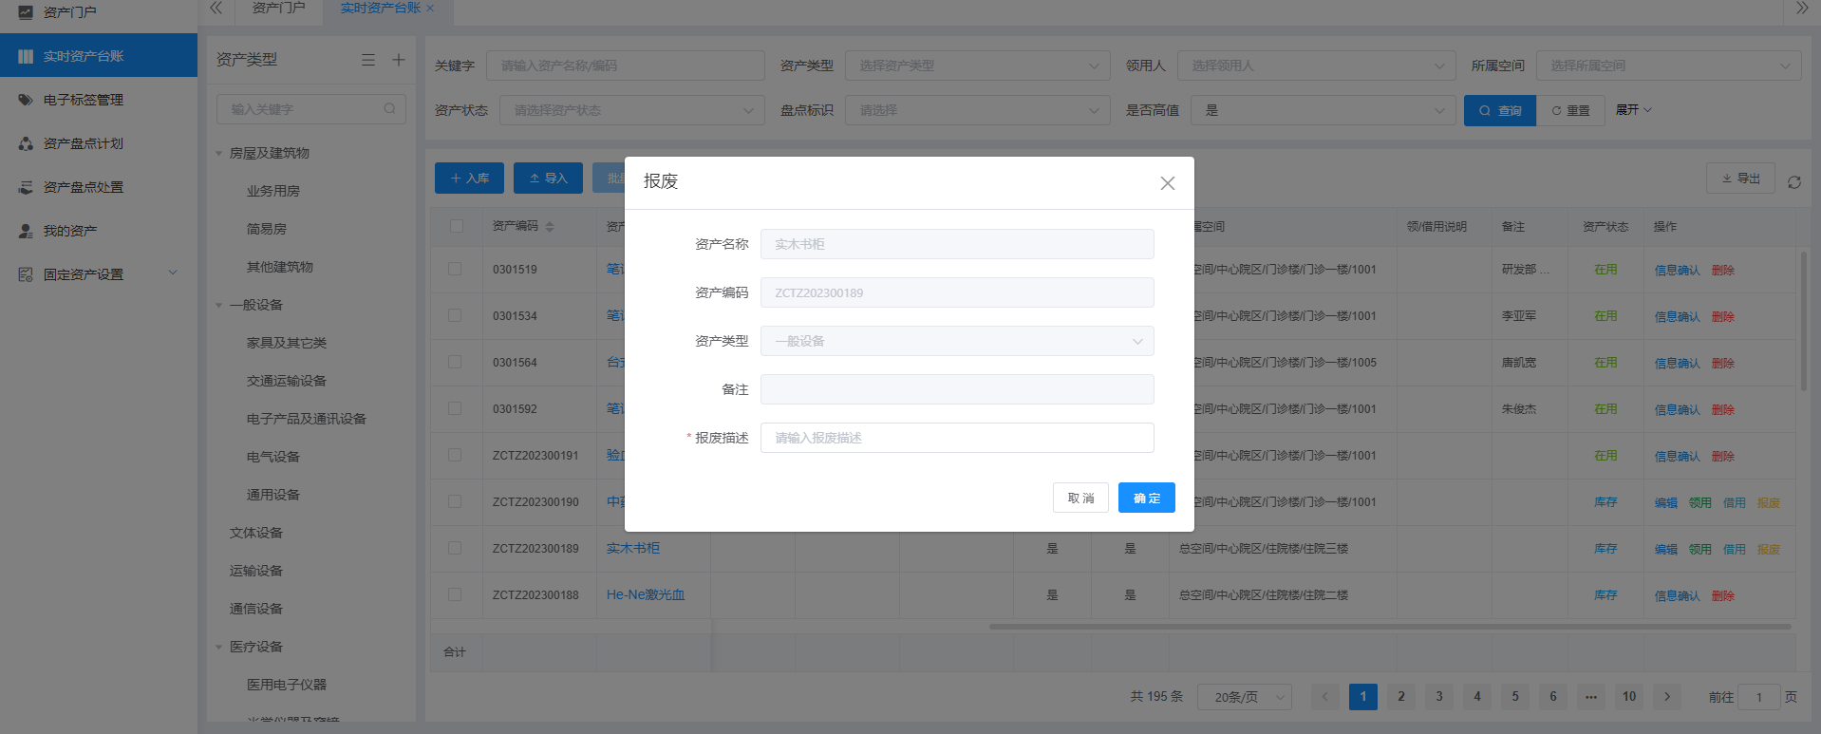Click the refresh icon beside 导出

point(1793,182)
